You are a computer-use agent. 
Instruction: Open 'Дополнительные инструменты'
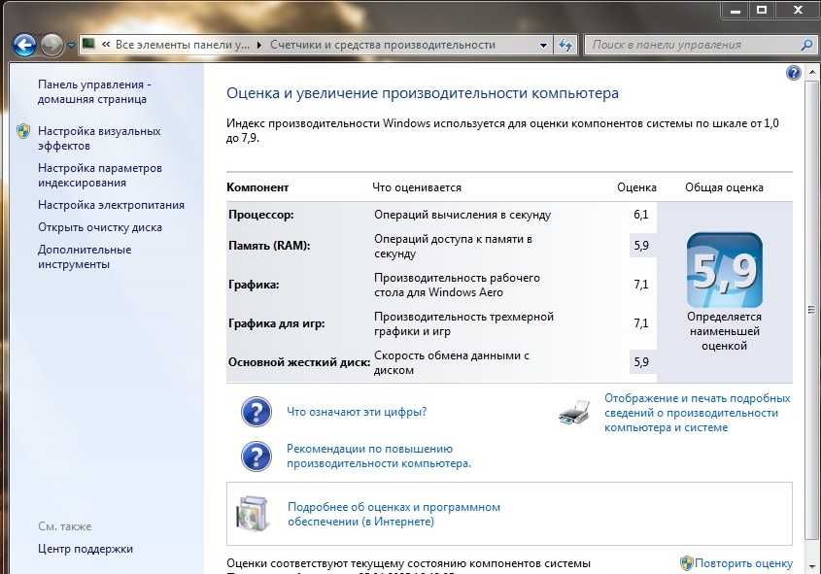coord(85,257)
